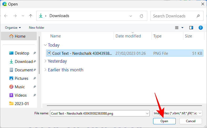The width and height of the screenshot is (207, 128).
Task: Expand the Yesterday file group
Action: coord(46,61)
